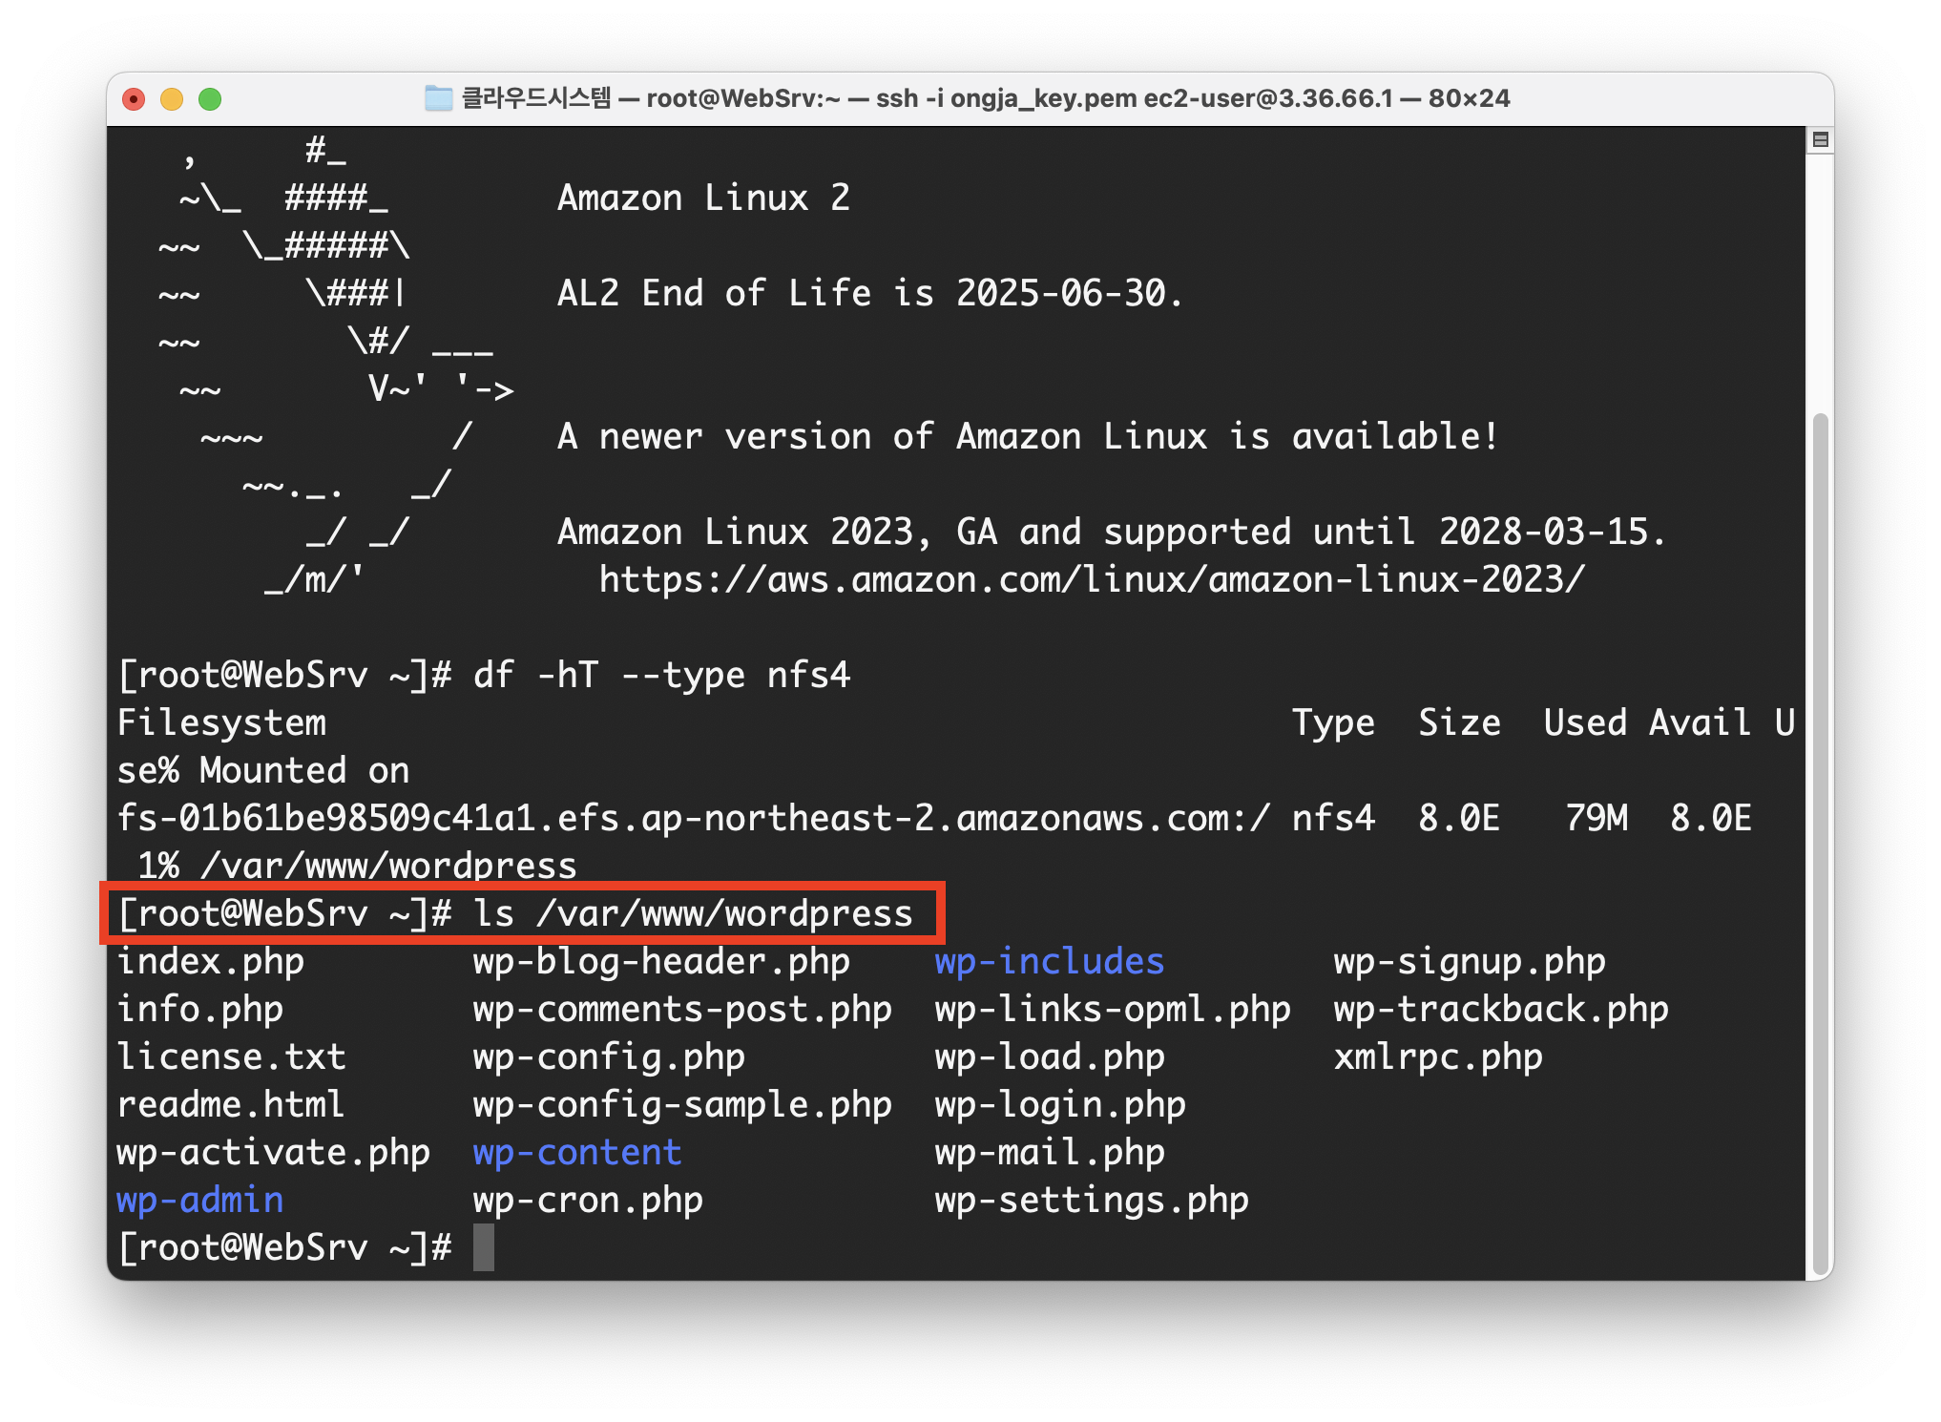Click the terminal cursor block at prompt
The height and width of the screenshot is (1422, 1941).
click(x=484, y=1248)
